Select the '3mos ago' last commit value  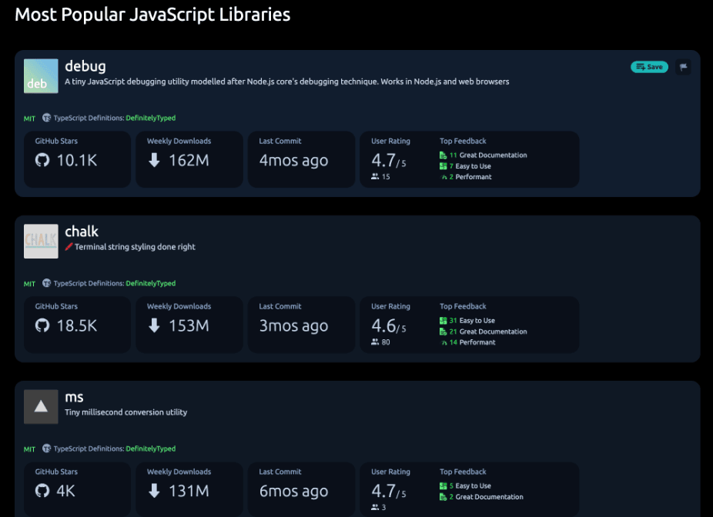(x=294, y=325)
